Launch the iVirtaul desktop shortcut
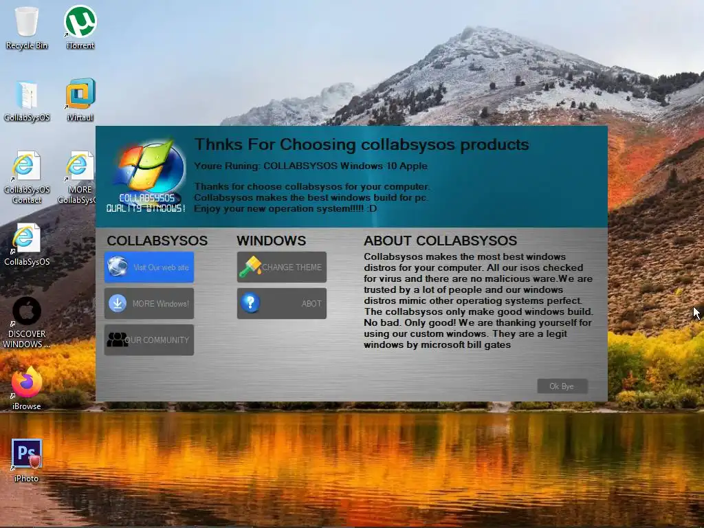 pyautogui.click(x=80, y=100)
